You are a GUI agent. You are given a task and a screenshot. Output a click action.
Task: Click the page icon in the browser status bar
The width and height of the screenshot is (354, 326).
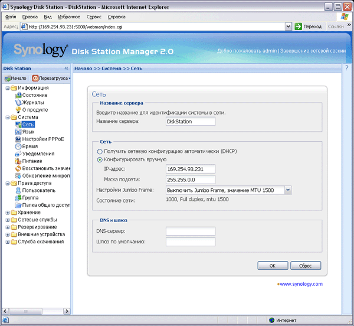6,320
